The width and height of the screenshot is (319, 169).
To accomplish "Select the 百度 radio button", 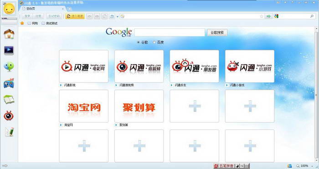I will [154, 42].
